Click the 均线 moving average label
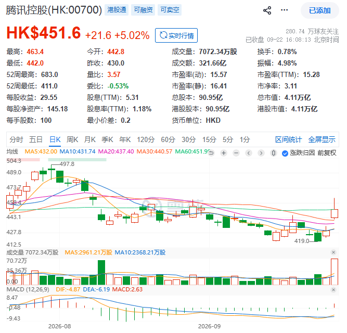The width and height of the screenshot is (347, 333). coord(12,151)
